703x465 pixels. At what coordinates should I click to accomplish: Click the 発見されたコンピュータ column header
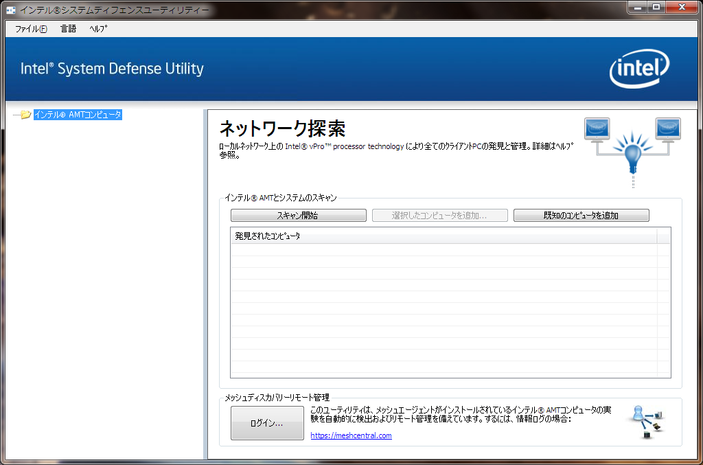444,236
